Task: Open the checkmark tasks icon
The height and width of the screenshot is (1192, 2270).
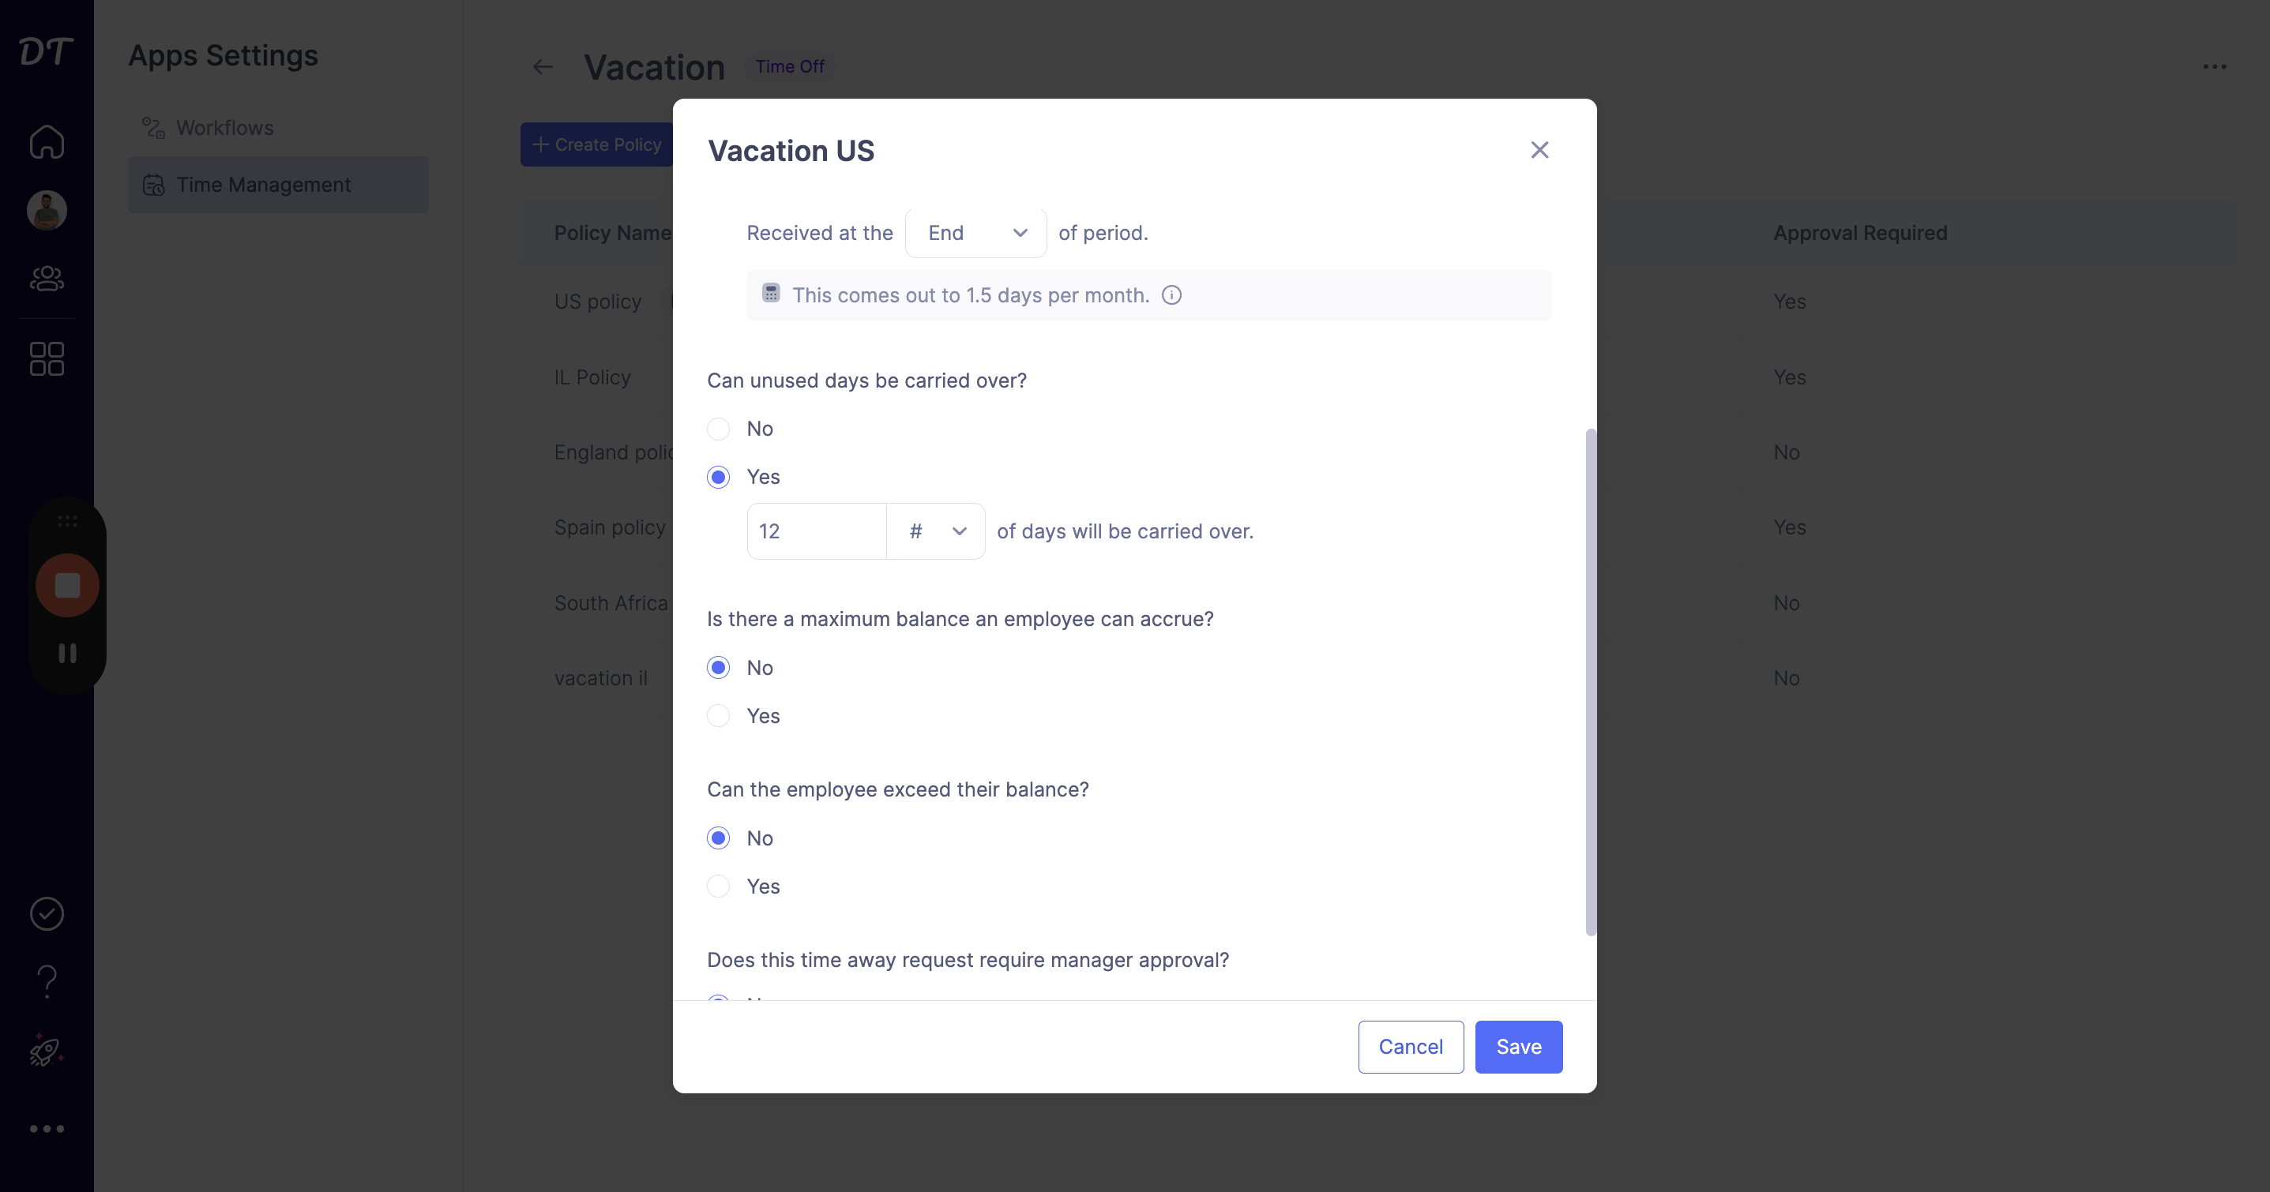Action: [47, 913]
